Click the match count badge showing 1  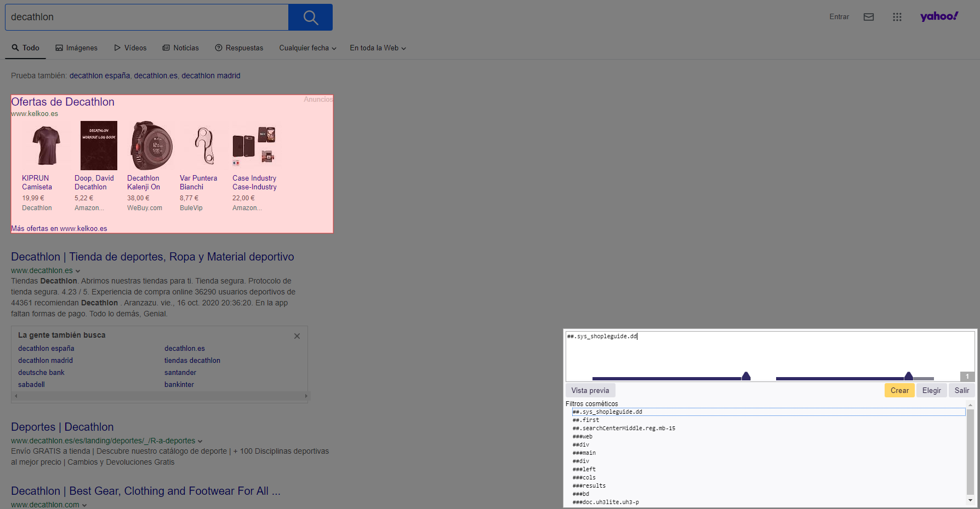(967, 377)
